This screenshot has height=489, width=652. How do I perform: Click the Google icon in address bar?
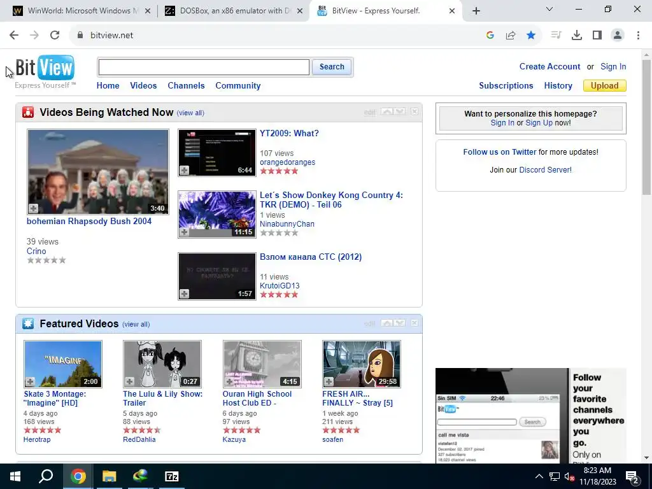(490, 36)
